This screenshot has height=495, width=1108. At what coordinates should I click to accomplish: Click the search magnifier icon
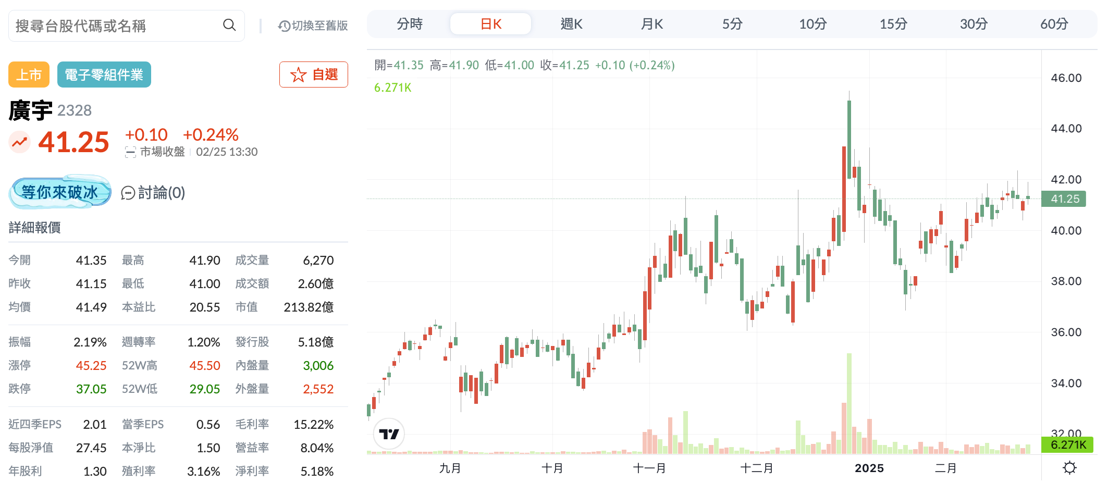tap(229, 25)
